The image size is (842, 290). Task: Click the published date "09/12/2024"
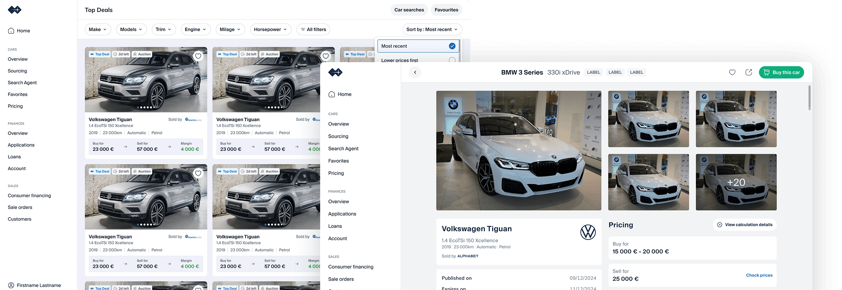[x=583, y=278]
